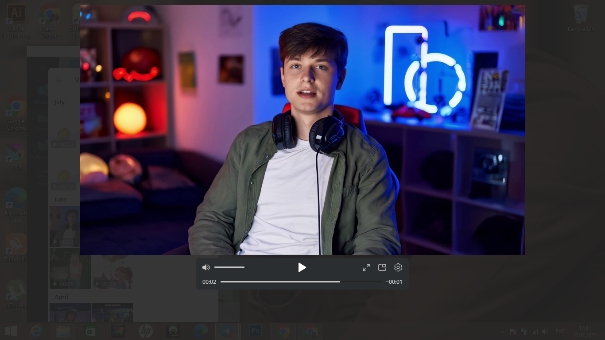This screenshot has width=605, height=340.
Task: Seek on the video progress bar
Action: 301,282
